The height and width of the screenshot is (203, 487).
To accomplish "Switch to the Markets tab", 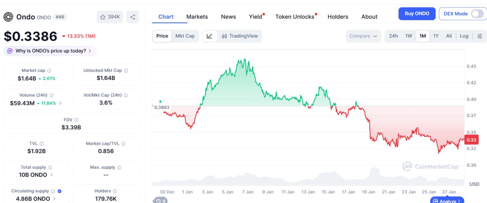I will [197, 17].
